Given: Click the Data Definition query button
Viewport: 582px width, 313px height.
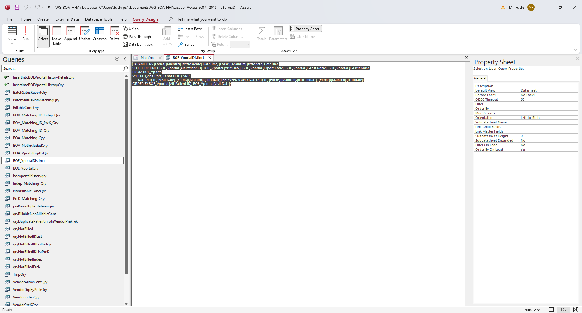Looking at the screenshot, I should (x=138, y=44).
